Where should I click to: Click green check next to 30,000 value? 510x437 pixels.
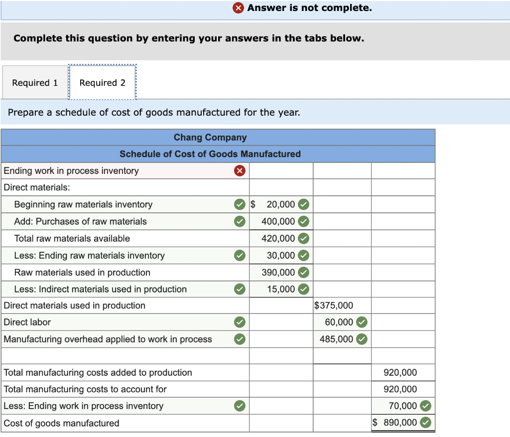pos(304,256)
